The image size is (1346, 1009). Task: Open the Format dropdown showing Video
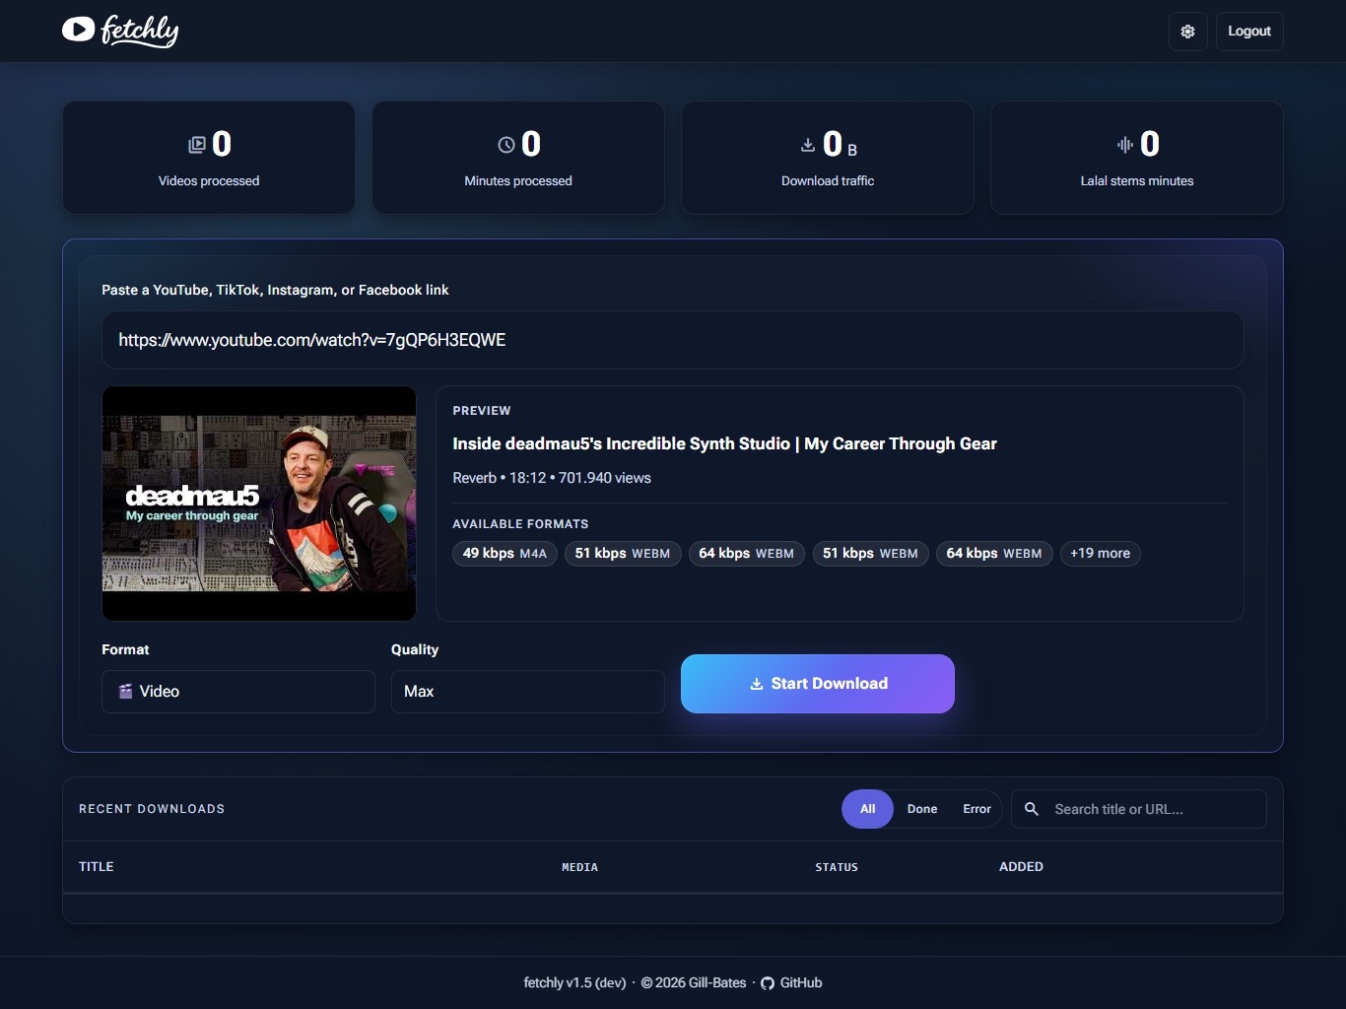[238, 692]
